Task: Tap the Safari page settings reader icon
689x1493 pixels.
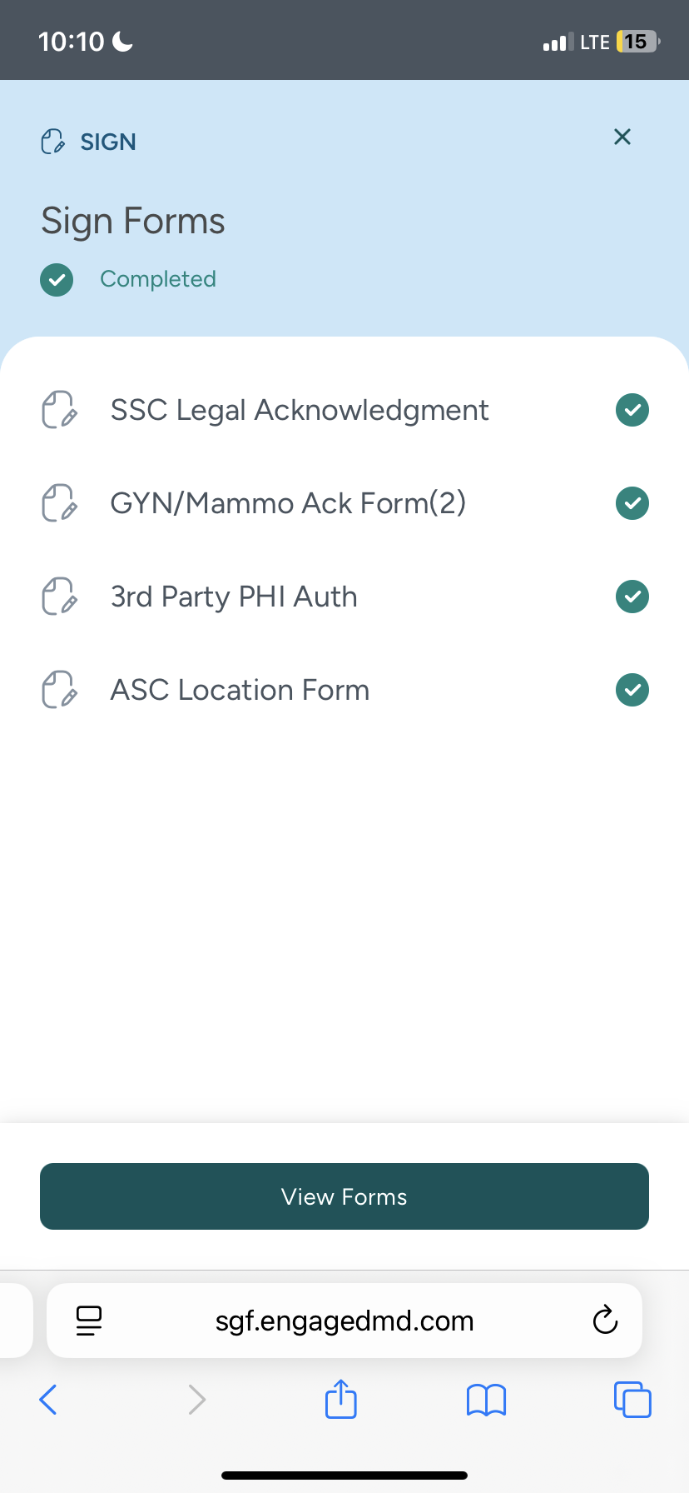Action: 89,1321
